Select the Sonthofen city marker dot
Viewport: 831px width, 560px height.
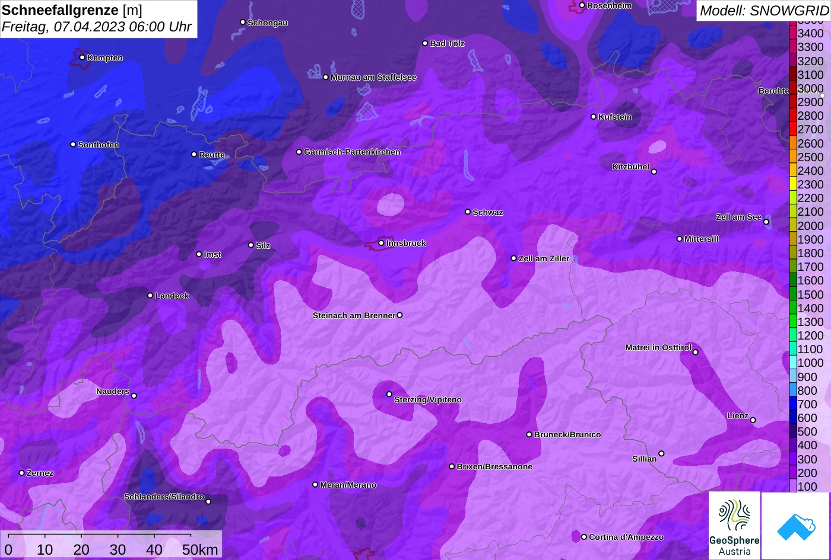point(73,145)
